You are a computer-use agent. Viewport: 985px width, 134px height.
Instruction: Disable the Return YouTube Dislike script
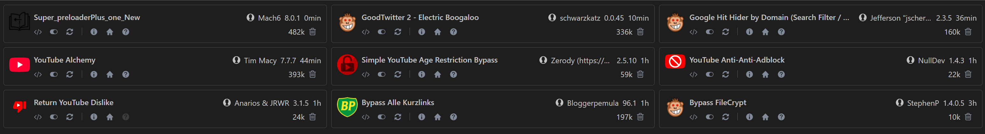pyautogui.click(x=54, y=117)
